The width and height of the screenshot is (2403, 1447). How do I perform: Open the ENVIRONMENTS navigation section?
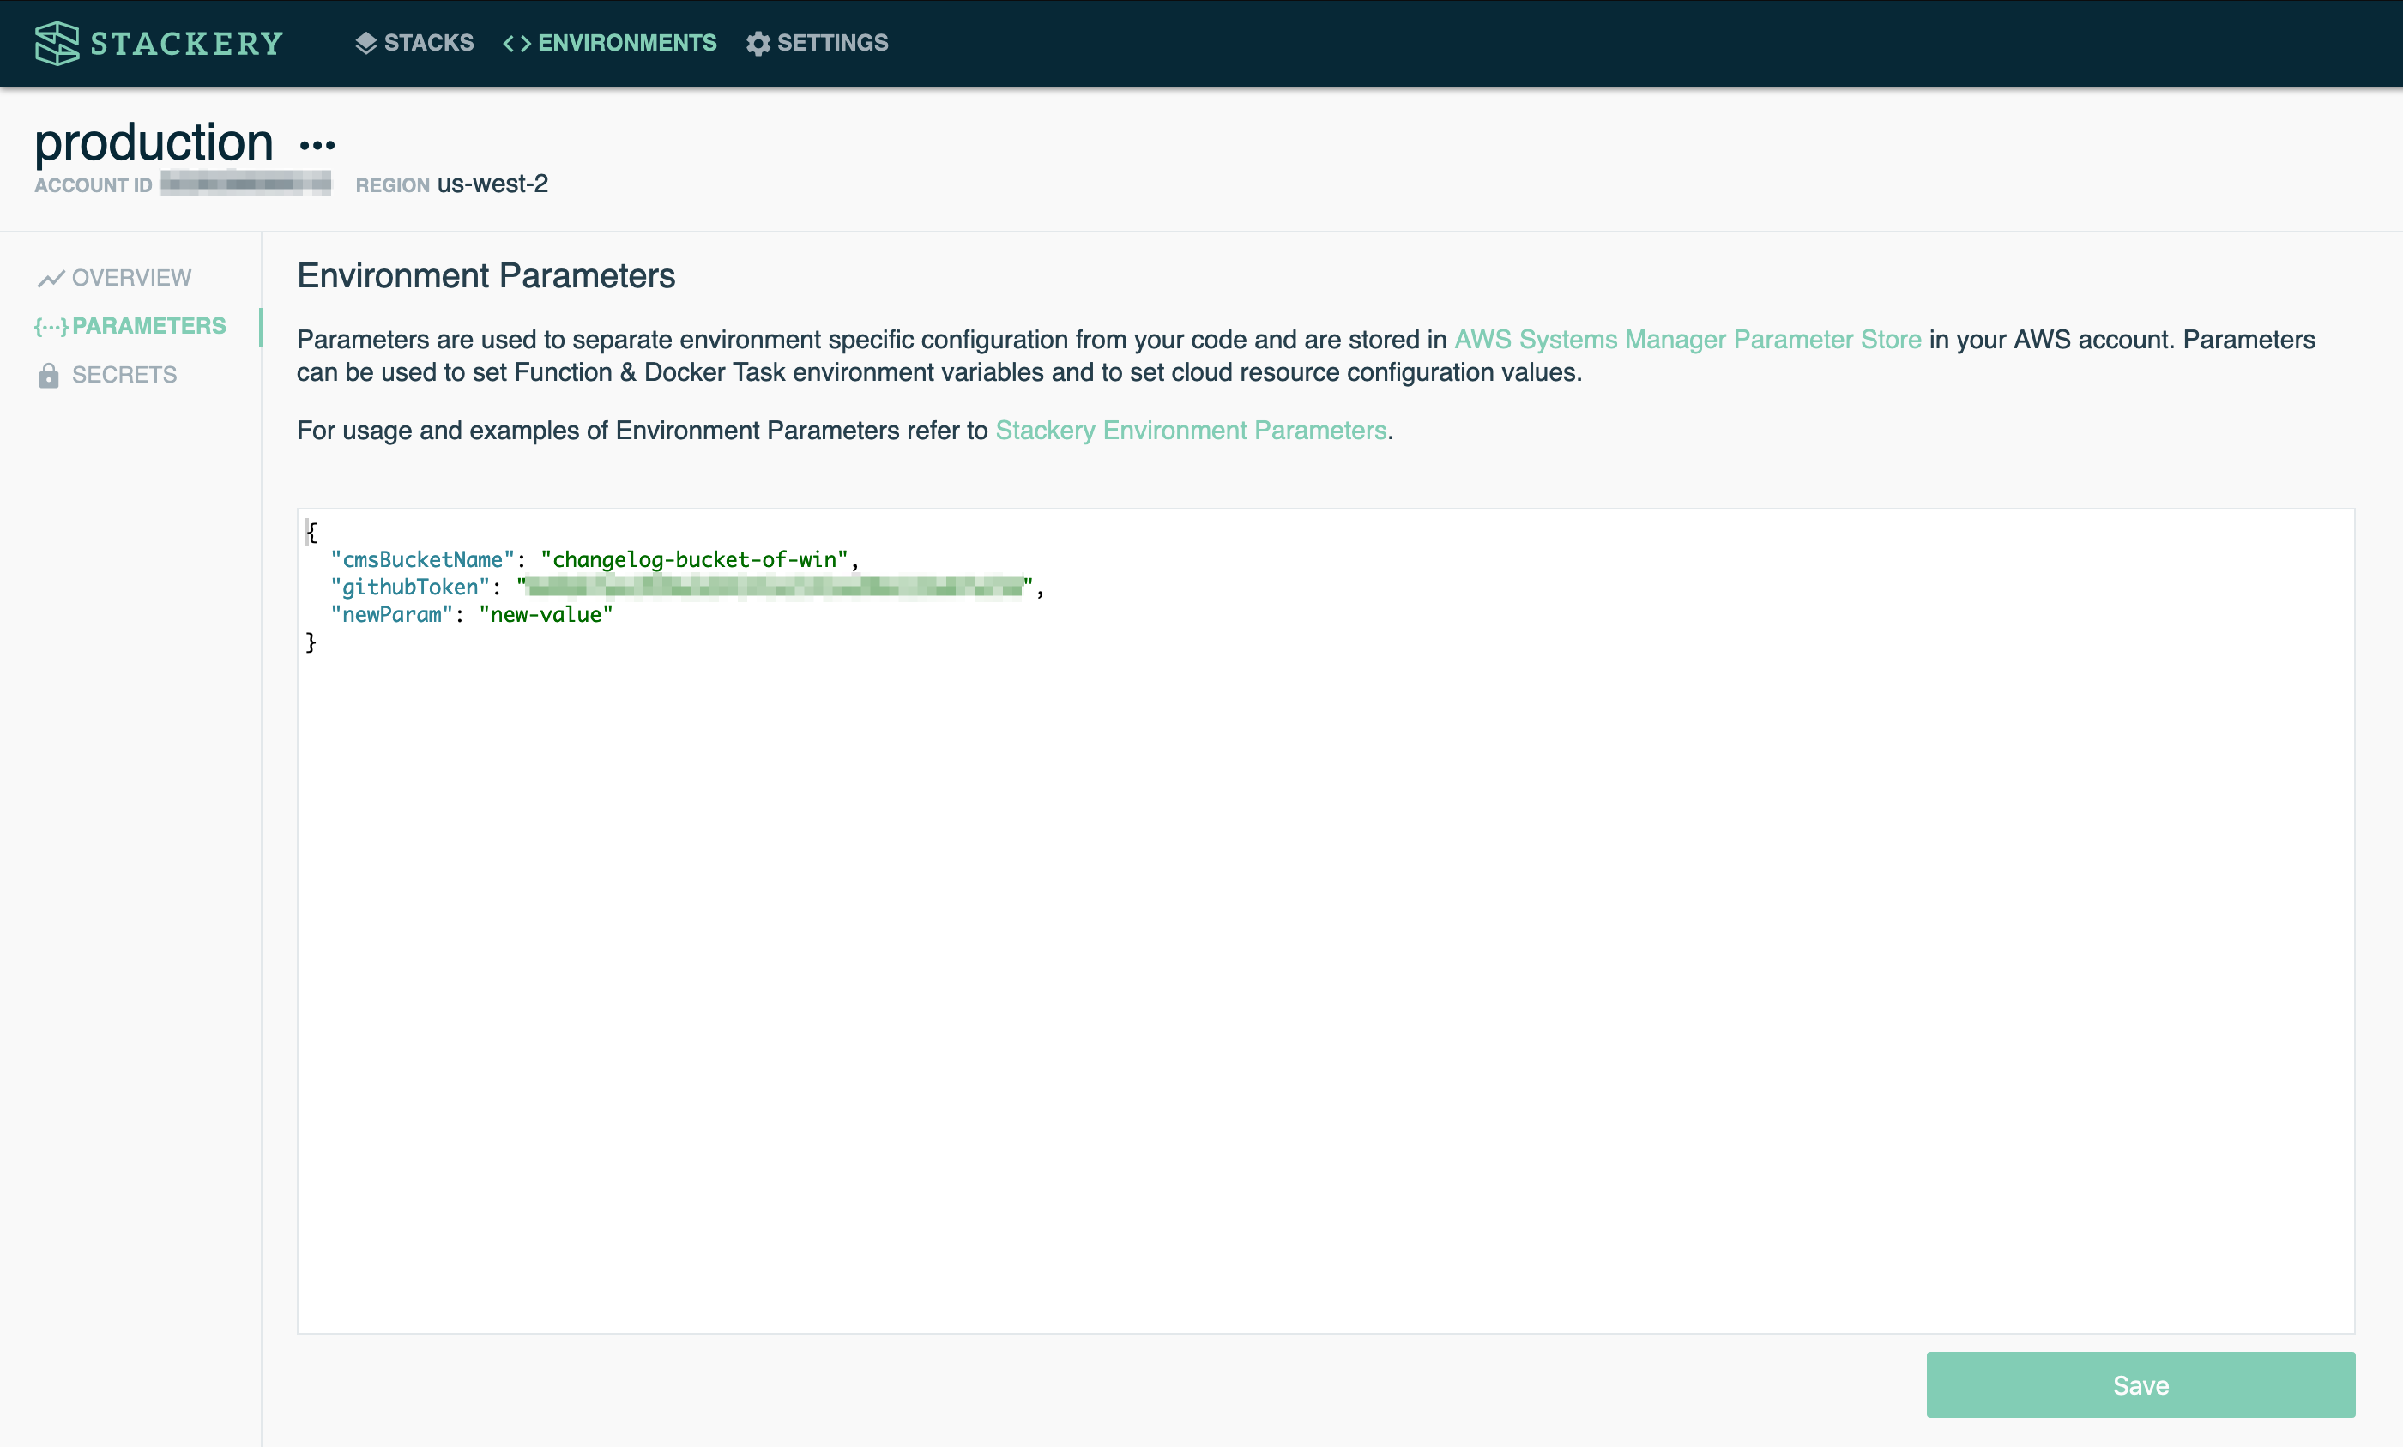tap(609, 43)
